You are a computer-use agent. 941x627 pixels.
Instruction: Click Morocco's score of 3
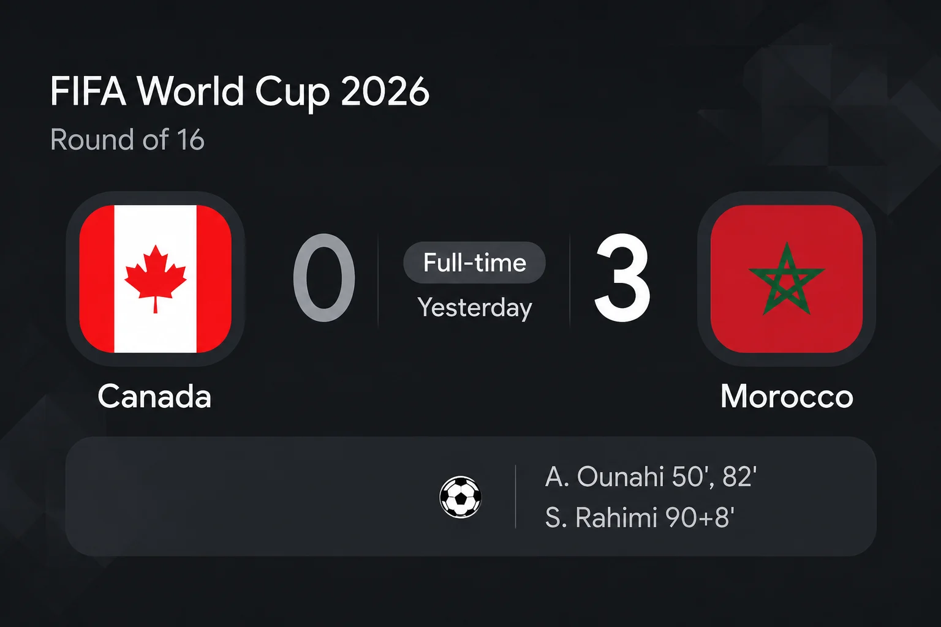pyautogui.click(x=622, y=277)
